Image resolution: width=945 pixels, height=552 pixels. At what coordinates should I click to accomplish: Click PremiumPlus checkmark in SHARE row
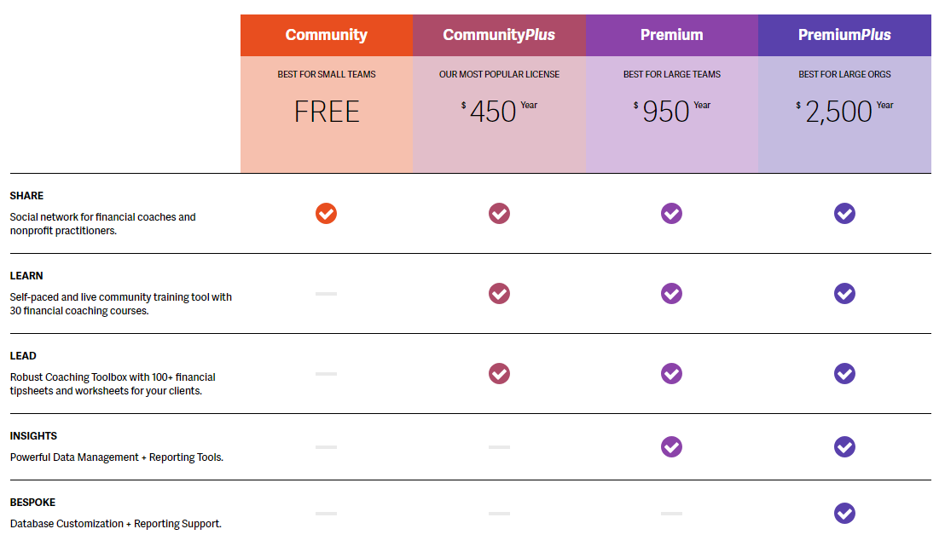pyautogui.click(x=844, y=213)
